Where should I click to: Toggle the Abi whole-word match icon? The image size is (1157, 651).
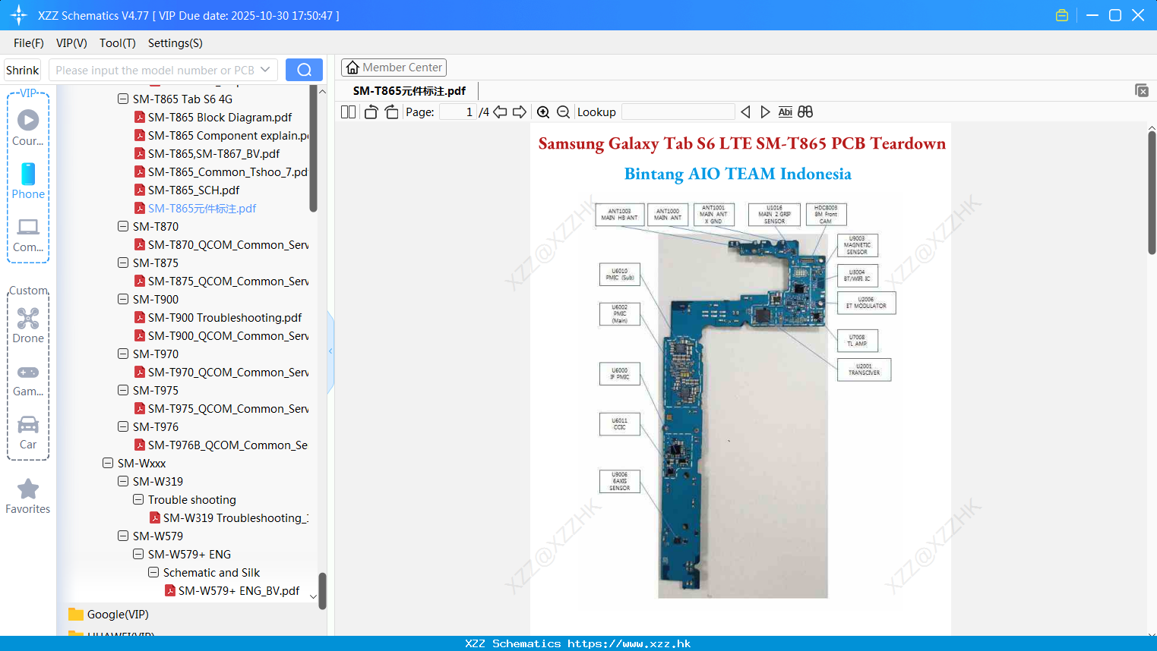tap(785, 112)
